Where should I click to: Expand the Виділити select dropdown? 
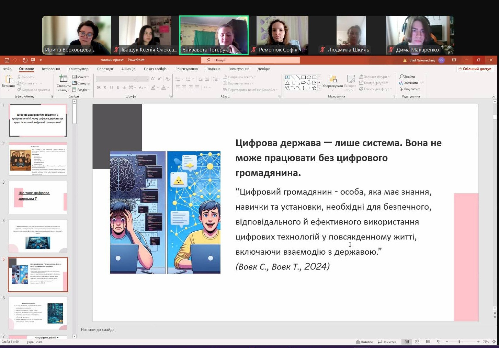pos(410,89)
